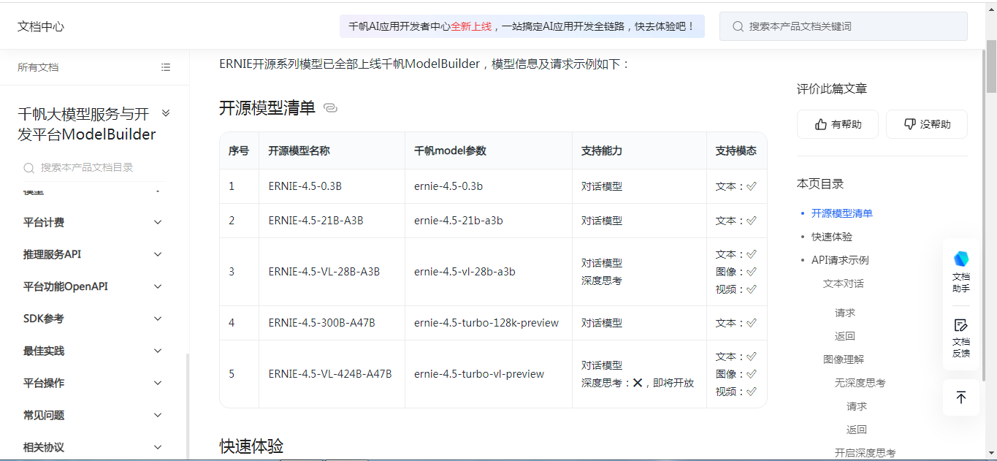Screen dimensions: 997x461
Task: Open 文档中心 home link
Action: coord(41,26)
